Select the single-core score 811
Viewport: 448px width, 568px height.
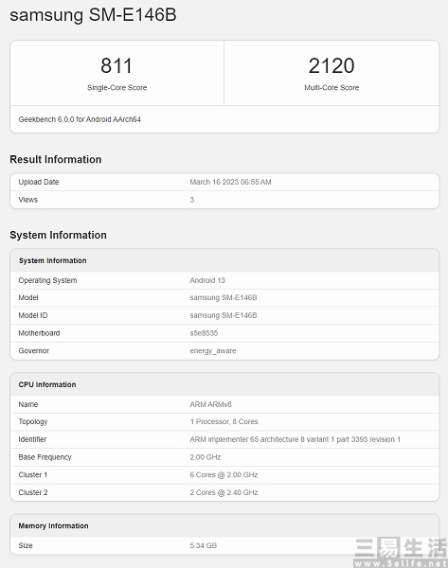[116, 65]
